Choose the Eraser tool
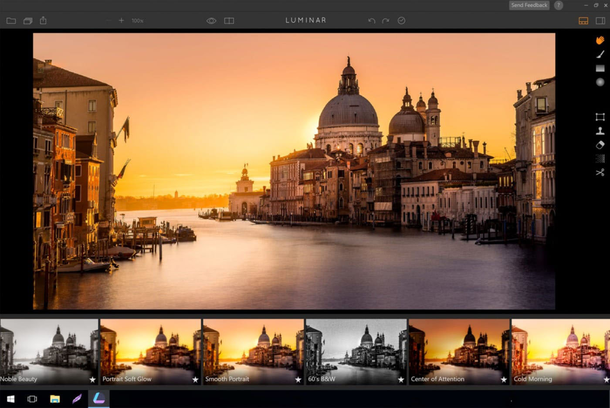This screenshot has height=408, width=610. (600, 145)
